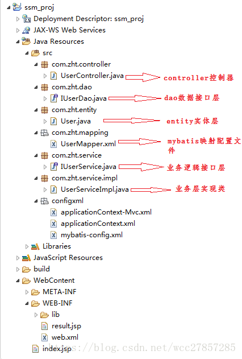
Task: Expand the build folder
Action: [18, 269]
